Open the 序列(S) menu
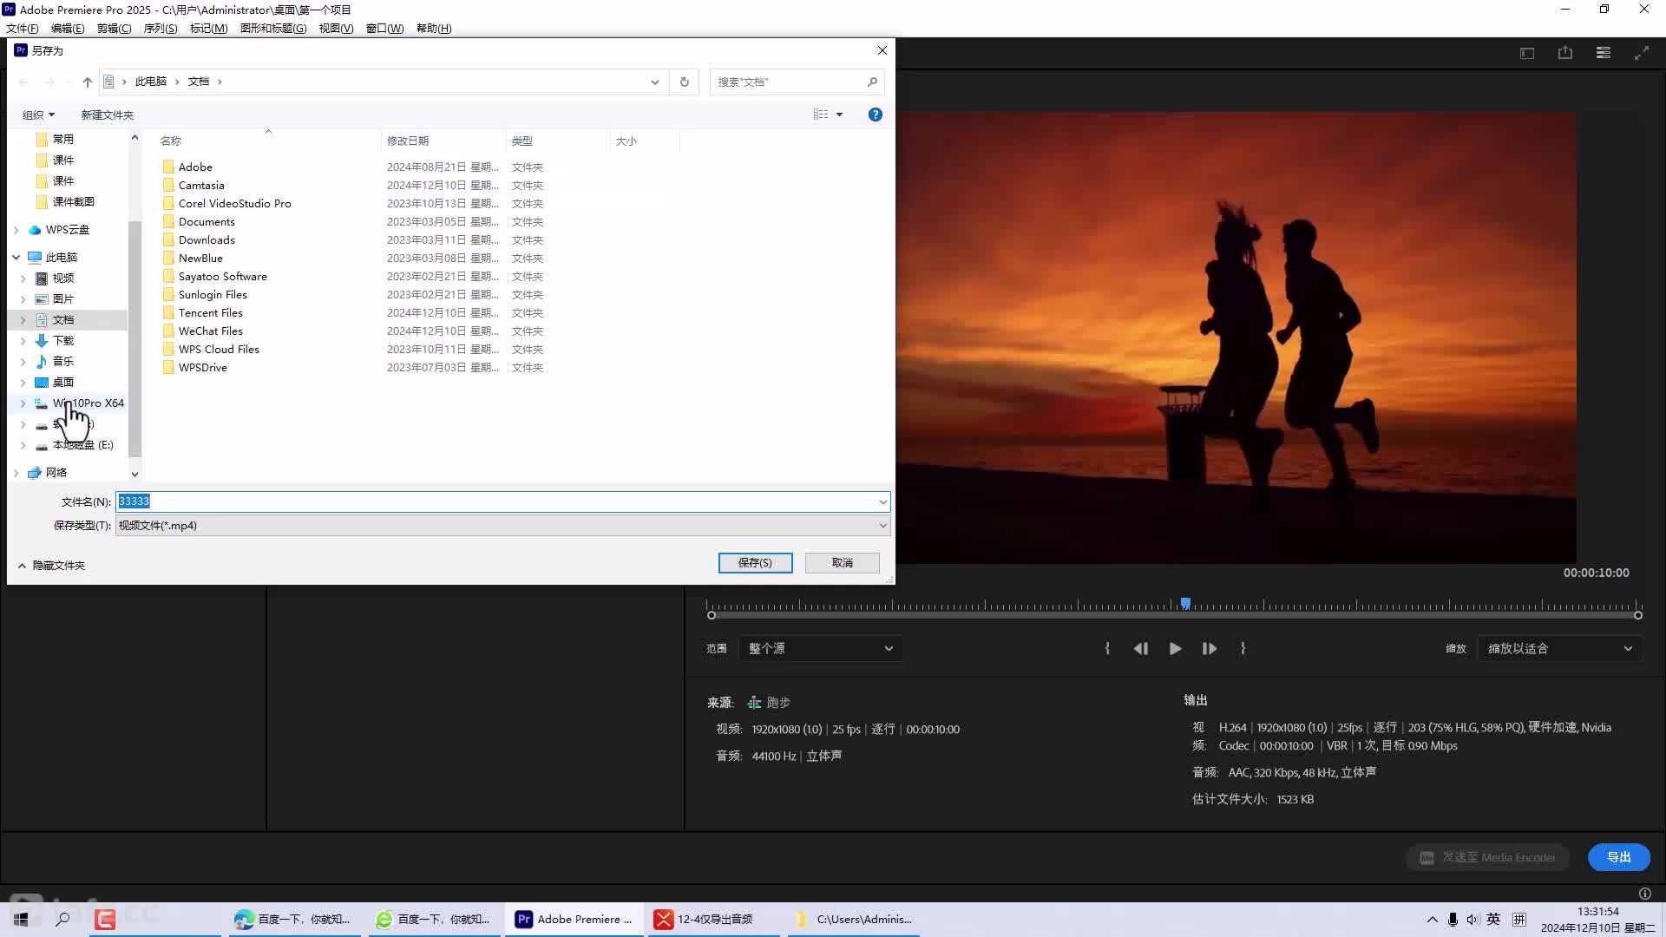 coord(161,28)
